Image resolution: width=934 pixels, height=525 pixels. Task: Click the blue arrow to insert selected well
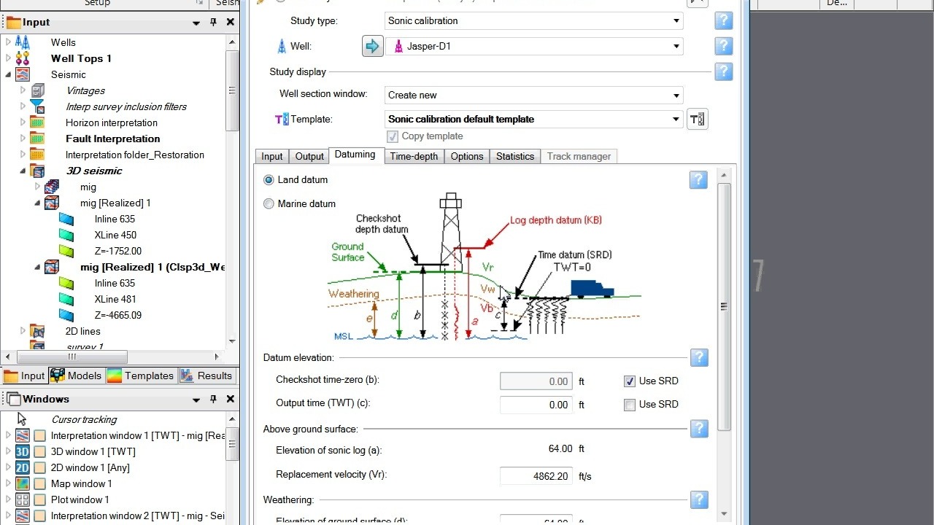(x=372, y=47)
